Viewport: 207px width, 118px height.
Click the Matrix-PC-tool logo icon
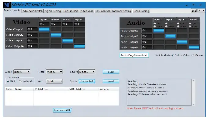[7, 5]
